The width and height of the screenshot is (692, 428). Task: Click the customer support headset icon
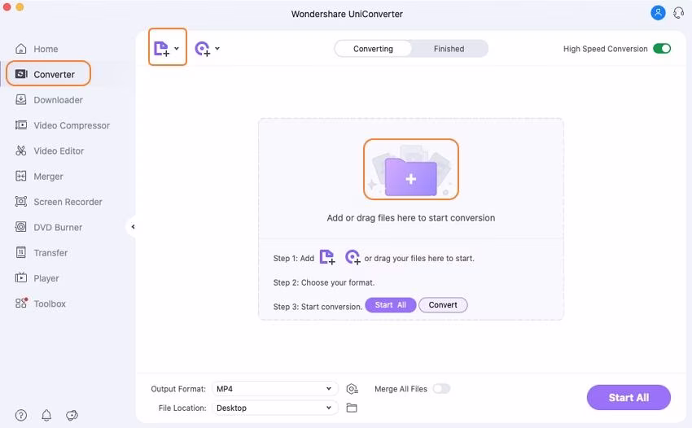pyautogui.click(x=678, y=12)
